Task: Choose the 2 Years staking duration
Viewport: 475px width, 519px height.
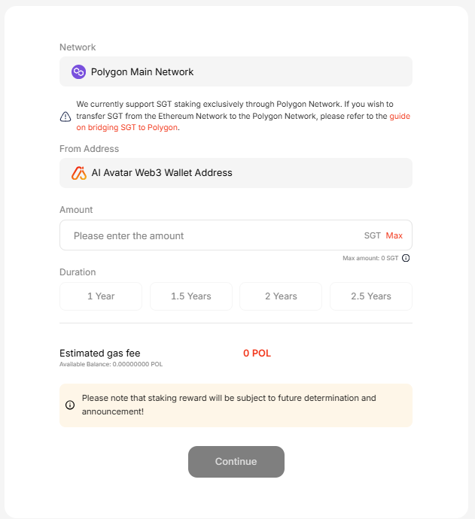Action: 281,296
